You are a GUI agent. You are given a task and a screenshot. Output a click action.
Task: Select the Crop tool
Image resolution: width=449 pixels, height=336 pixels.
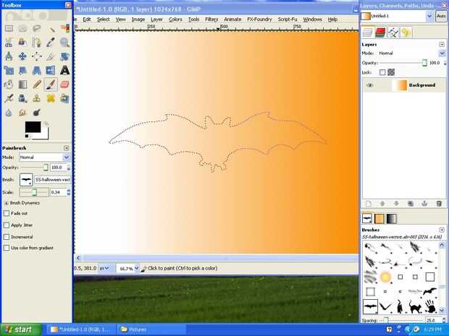pos(51,56)
